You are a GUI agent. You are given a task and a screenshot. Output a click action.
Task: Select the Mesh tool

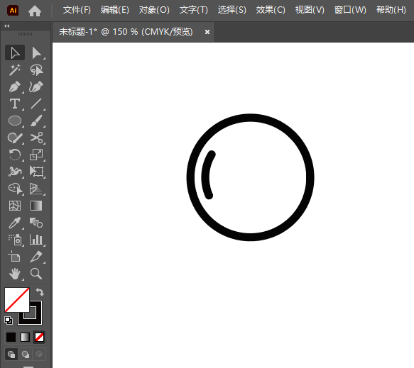[15, 206]
